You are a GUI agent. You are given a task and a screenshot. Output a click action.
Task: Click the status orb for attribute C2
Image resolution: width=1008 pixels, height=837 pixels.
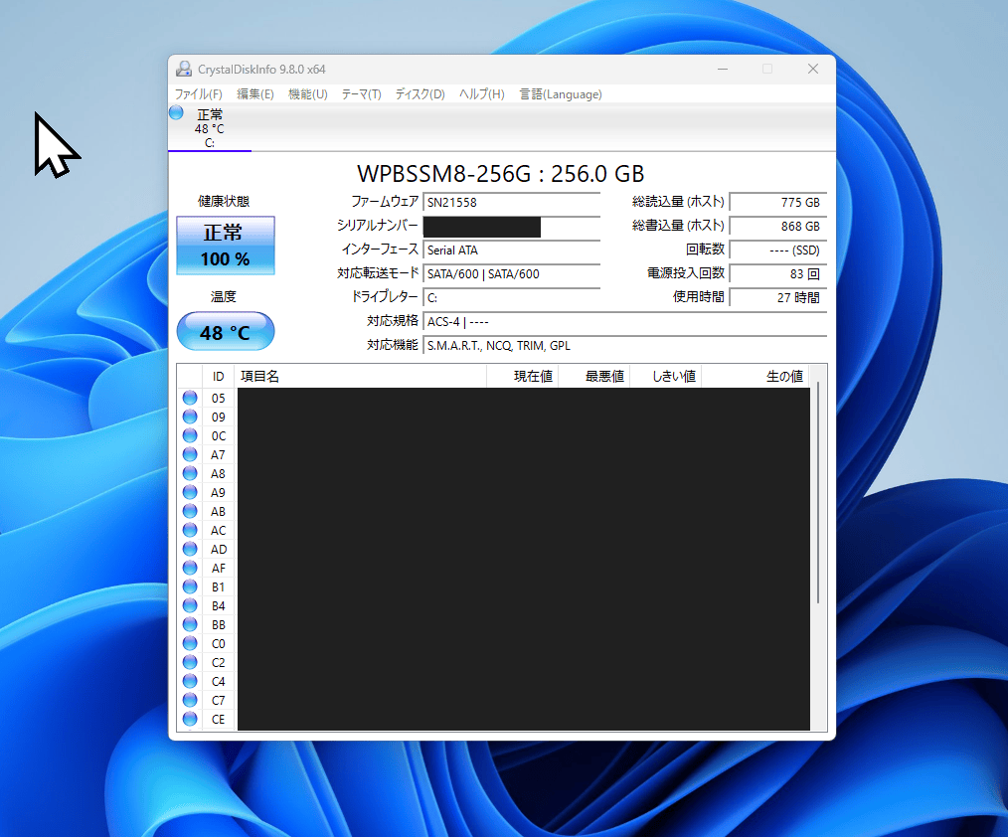(190, 662)
